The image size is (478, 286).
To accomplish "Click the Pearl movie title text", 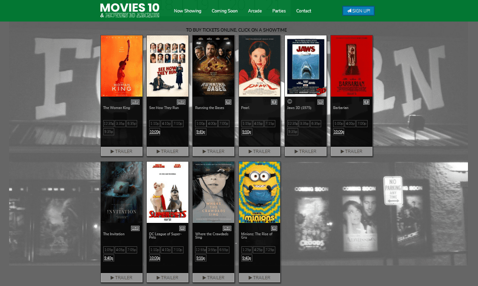I will [x=245, y=108].
